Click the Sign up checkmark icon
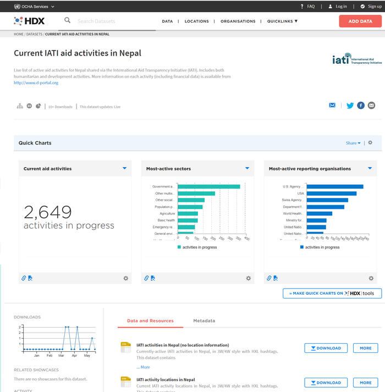 (362, 7)
